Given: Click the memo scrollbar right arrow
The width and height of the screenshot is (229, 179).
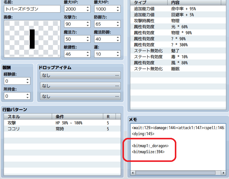Looking at the screenshot, I should [223, 173].
